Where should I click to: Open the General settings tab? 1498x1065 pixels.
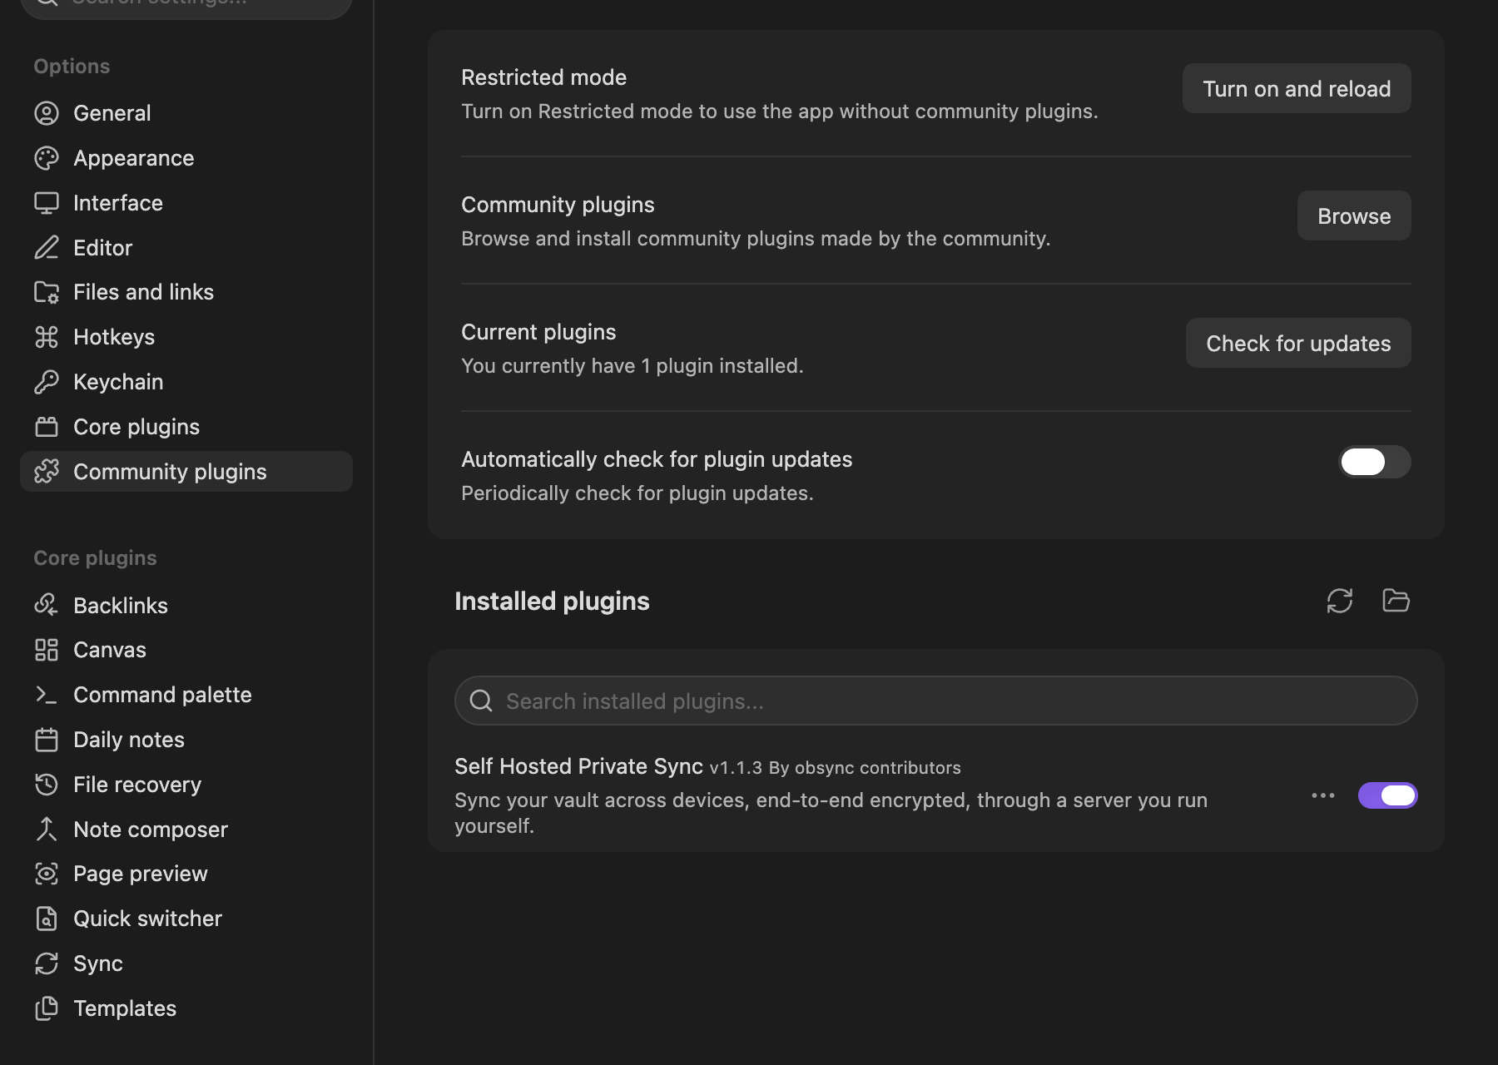click(186, 113)
